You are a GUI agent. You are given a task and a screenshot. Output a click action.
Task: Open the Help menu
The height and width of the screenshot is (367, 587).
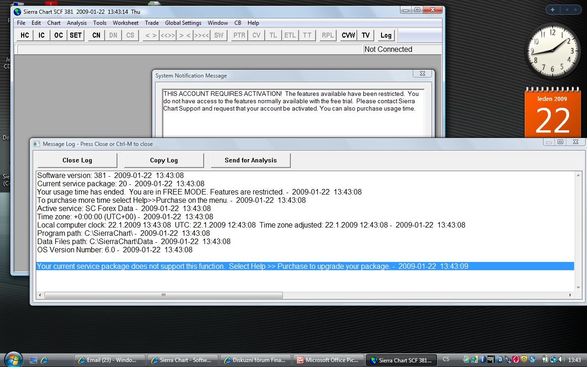[x=253, y=23]
